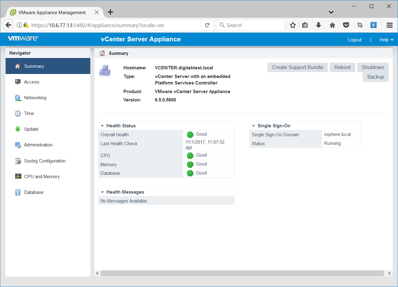Open the Update navigator item
The image size is (398, 287).
point(48,129)
